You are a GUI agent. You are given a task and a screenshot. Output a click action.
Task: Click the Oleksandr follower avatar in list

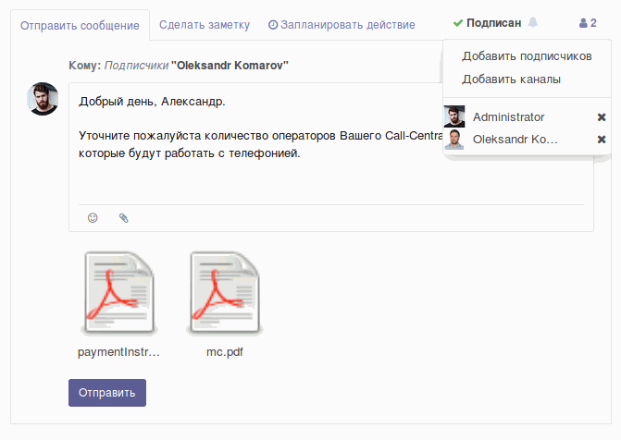tap(454, 140)
